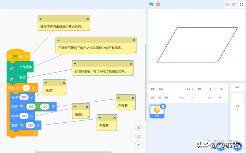Edit turn left degrees value 120
This screenshot has height=153, width=246.
(x=30, y=125)
